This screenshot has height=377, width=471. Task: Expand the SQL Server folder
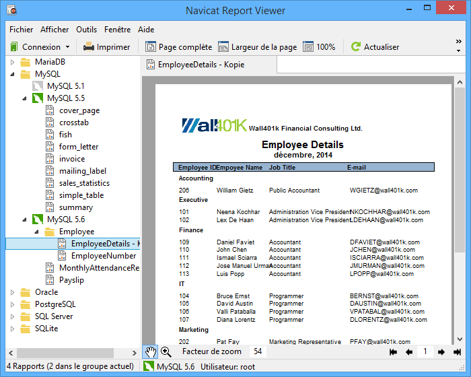click(12, 316)
